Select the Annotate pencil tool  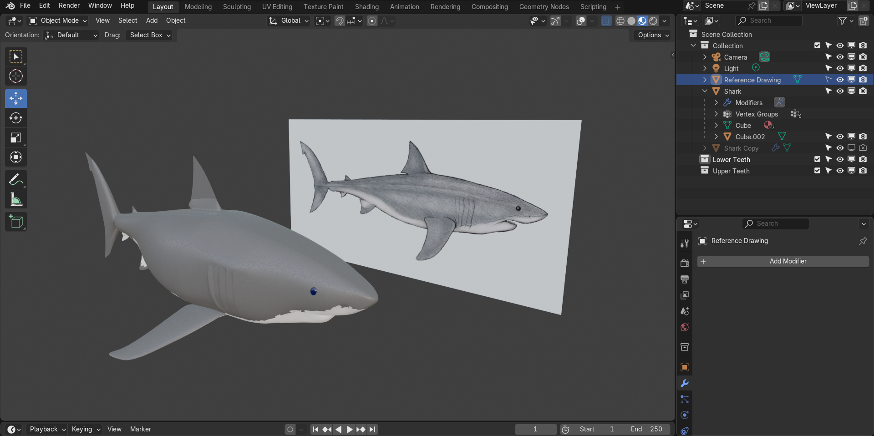(16, 180)
